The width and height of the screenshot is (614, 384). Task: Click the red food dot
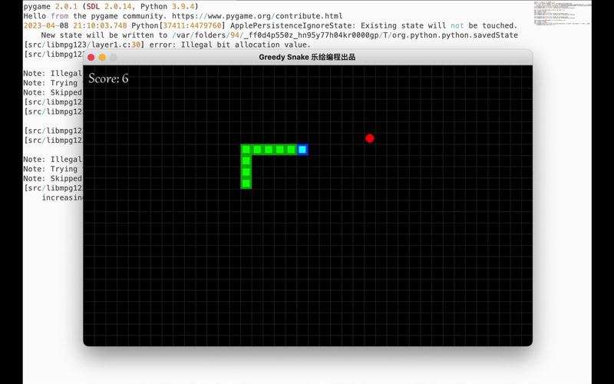pyautogui.click(x=370, y=138)
